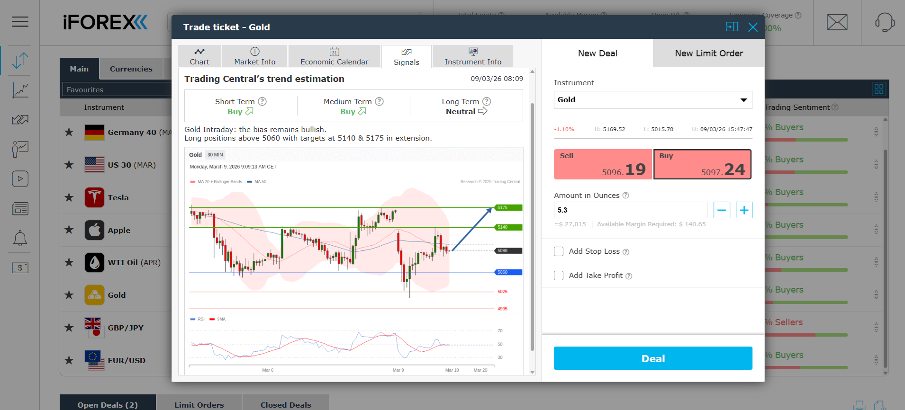Click the Deal button
Viewport: 905px width, 410px height.
click(653, 358)
